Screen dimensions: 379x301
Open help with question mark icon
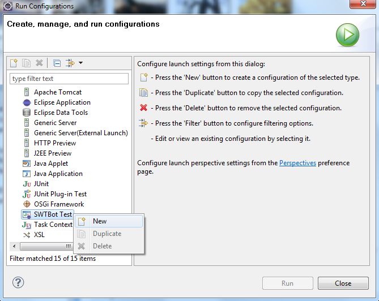[x=18, y=282]
